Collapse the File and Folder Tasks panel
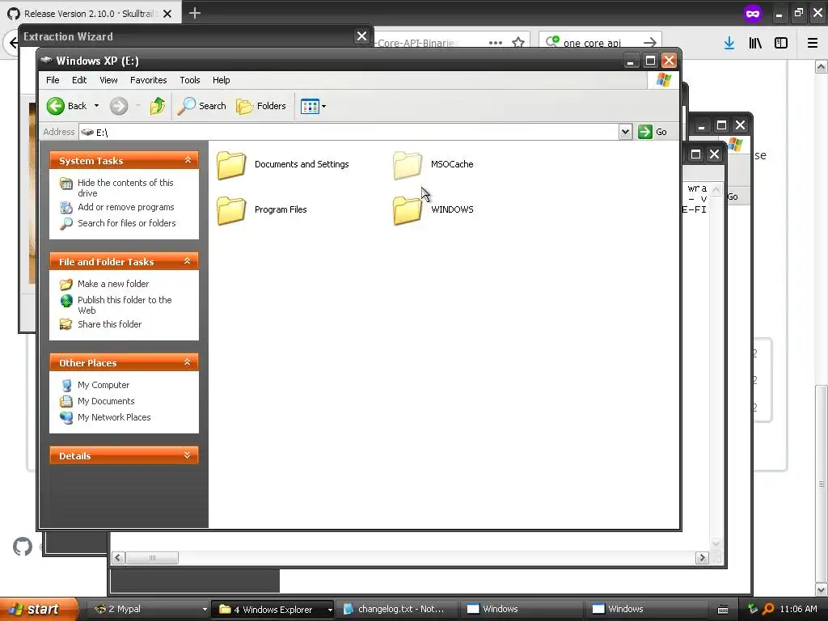The width and height of the screenshot is (828, 621). tap(188, 261)
